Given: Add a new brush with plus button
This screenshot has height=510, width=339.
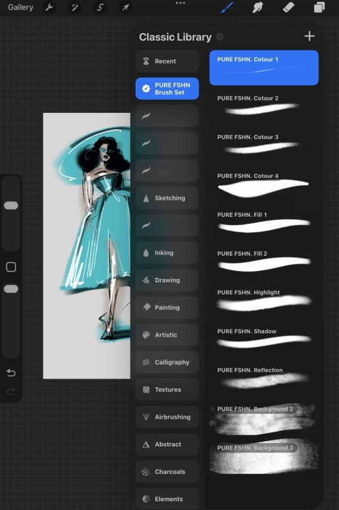Looking at the screenshot, I should (x=310, y=36).
